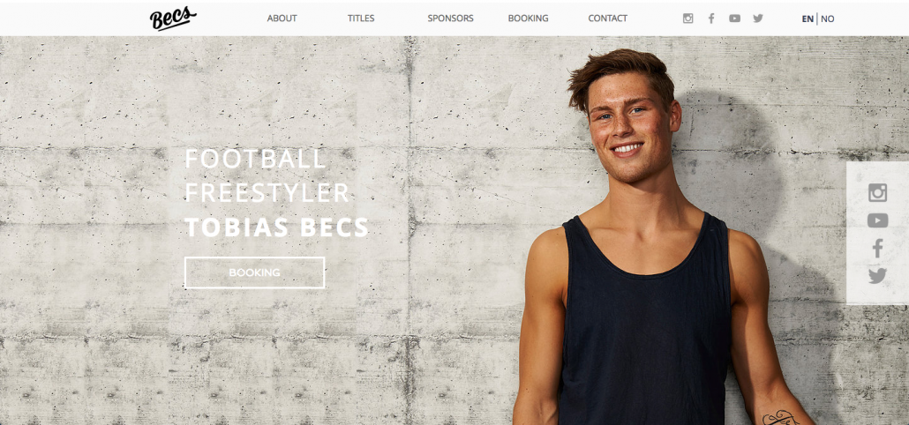Open Twitter icon in the header

click(x=758, y=19)
